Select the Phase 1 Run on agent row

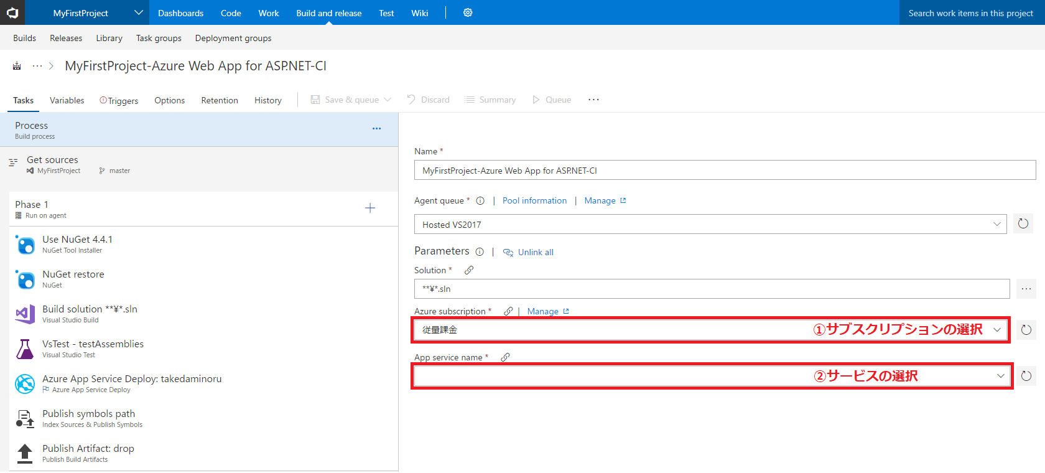click(x=203, y=209)
